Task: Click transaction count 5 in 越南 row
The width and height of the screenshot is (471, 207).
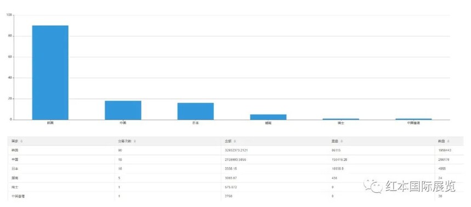Action: 119,178
